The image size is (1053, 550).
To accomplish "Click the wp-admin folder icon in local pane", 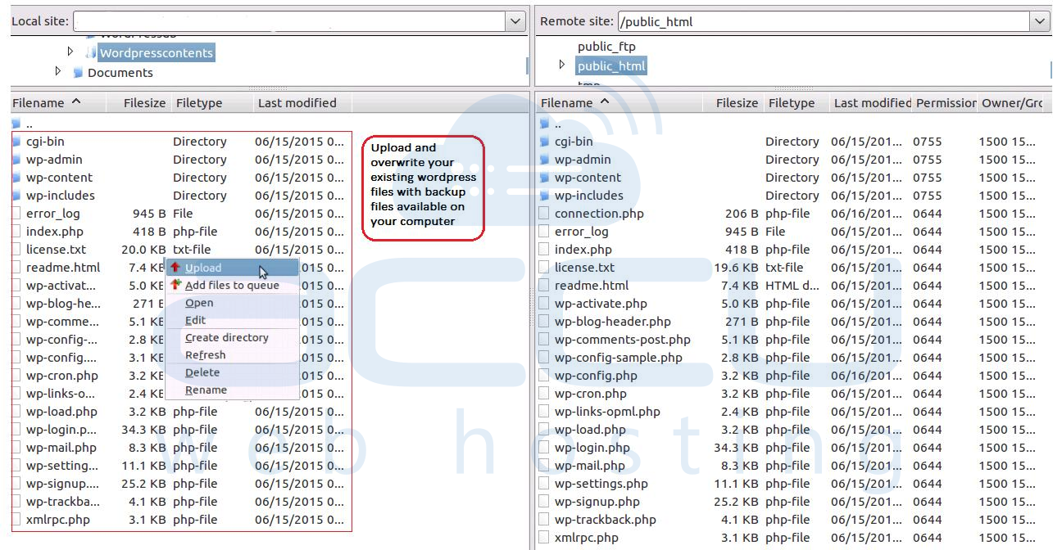I will pos(17,160).
